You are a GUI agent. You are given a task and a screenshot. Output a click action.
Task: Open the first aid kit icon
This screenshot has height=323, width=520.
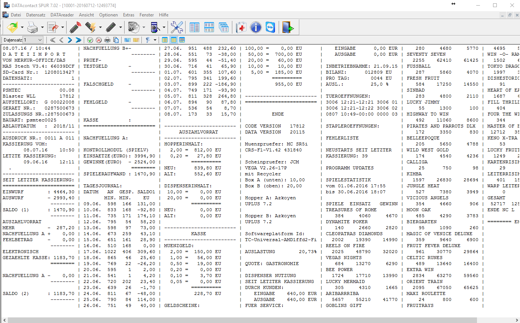click(241, 28)
